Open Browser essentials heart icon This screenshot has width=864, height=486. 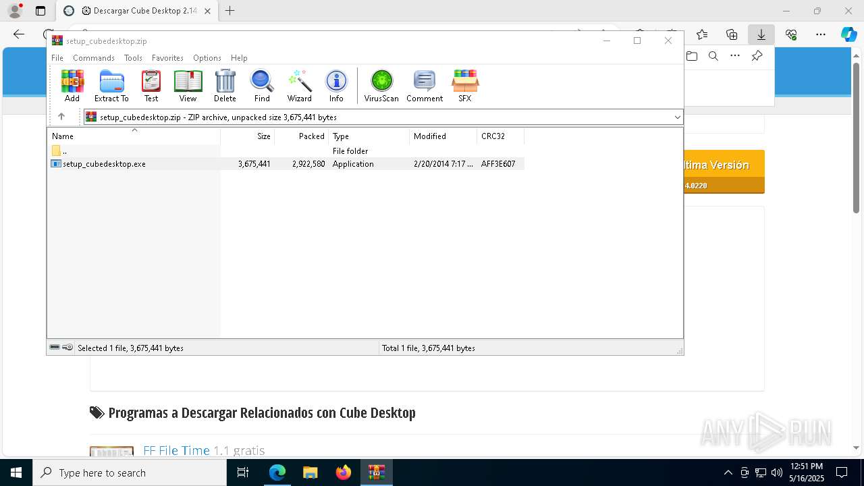[791, 34]
